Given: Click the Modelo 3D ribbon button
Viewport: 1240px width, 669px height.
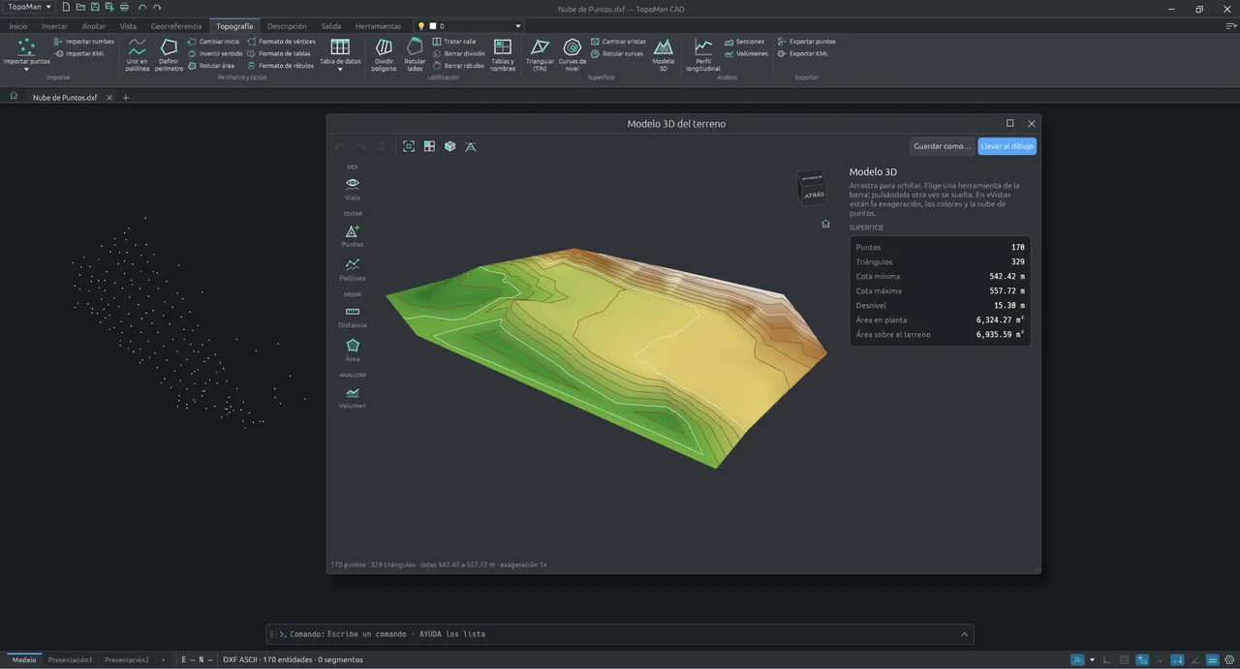Looking at the screenshot, I should point(663,54).
